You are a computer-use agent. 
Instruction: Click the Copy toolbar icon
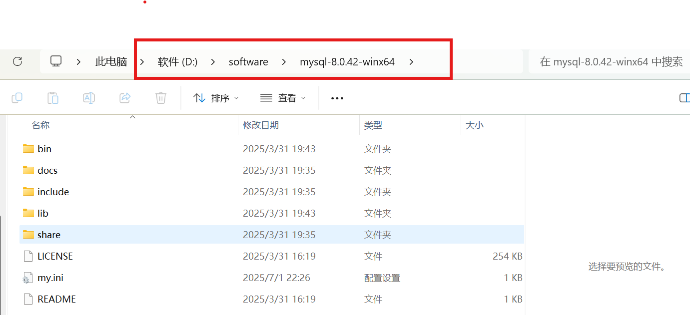[17, 98]
